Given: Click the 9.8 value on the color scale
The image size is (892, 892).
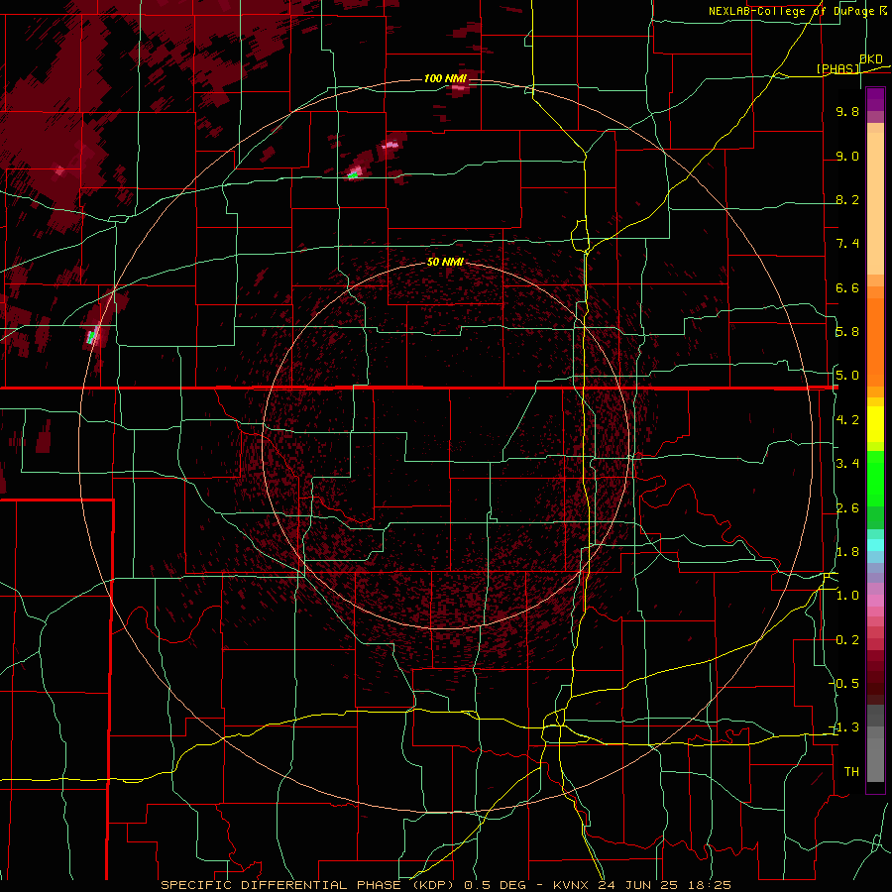Looking at the screenshot, I should click(x=847, y=111).
